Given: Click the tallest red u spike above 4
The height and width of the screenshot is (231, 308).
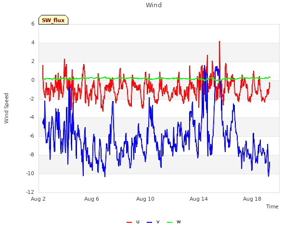Looking at the screenshot, I should point(219,42).
